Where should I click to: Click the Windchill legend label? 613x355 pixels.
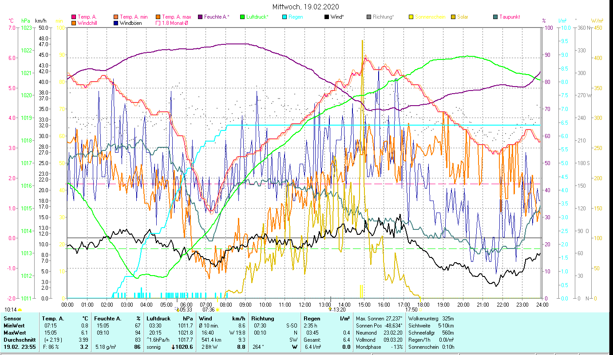[x=87, y=23]
